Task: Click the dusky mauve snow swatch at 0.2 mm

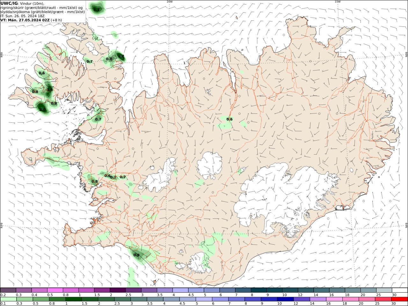Action: point(8,290)
